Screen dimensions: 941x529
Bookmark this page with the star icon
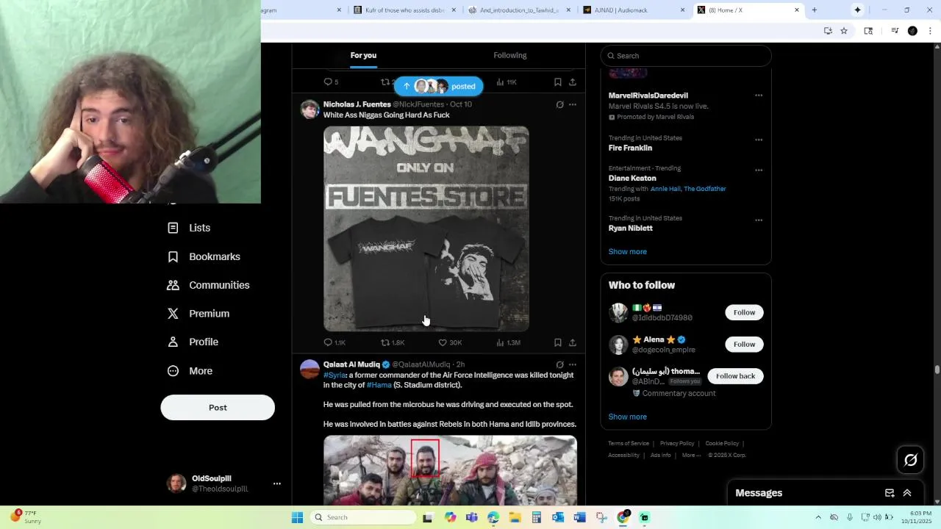[844, 31]
